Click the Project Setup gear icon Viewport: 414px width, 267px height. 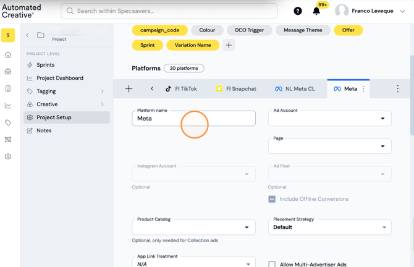30,117
